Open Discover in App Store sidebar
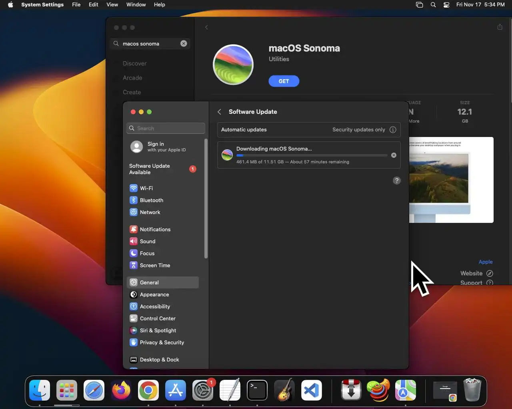512x409 pixels. (x=134, y=64)
